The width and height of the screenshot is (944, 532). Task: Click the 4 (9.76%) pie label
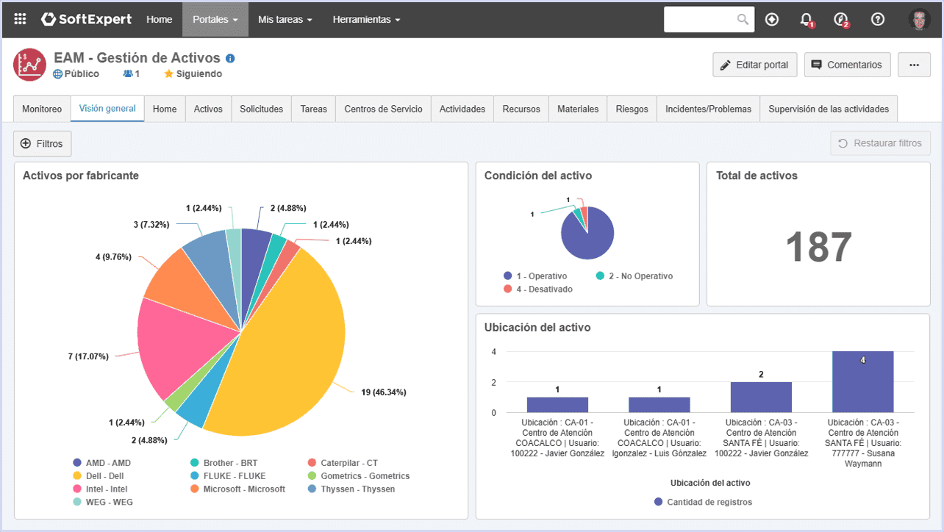click(x=113, y=257)
